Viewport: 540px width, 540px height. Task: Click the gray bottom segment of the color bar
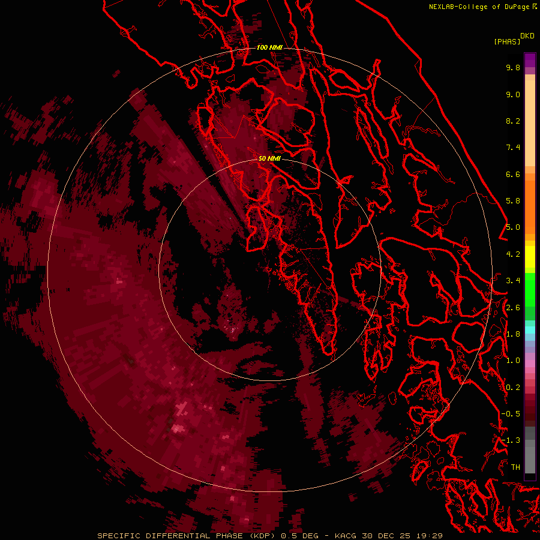coord(530,457)
